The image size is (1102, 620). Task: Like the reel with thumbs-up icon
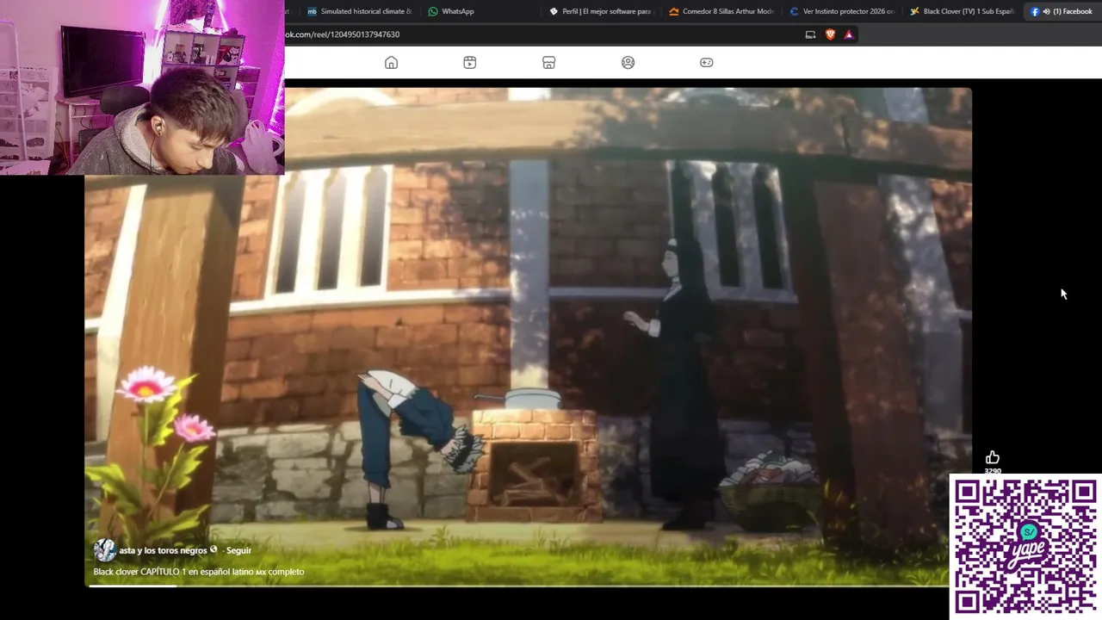993,457
